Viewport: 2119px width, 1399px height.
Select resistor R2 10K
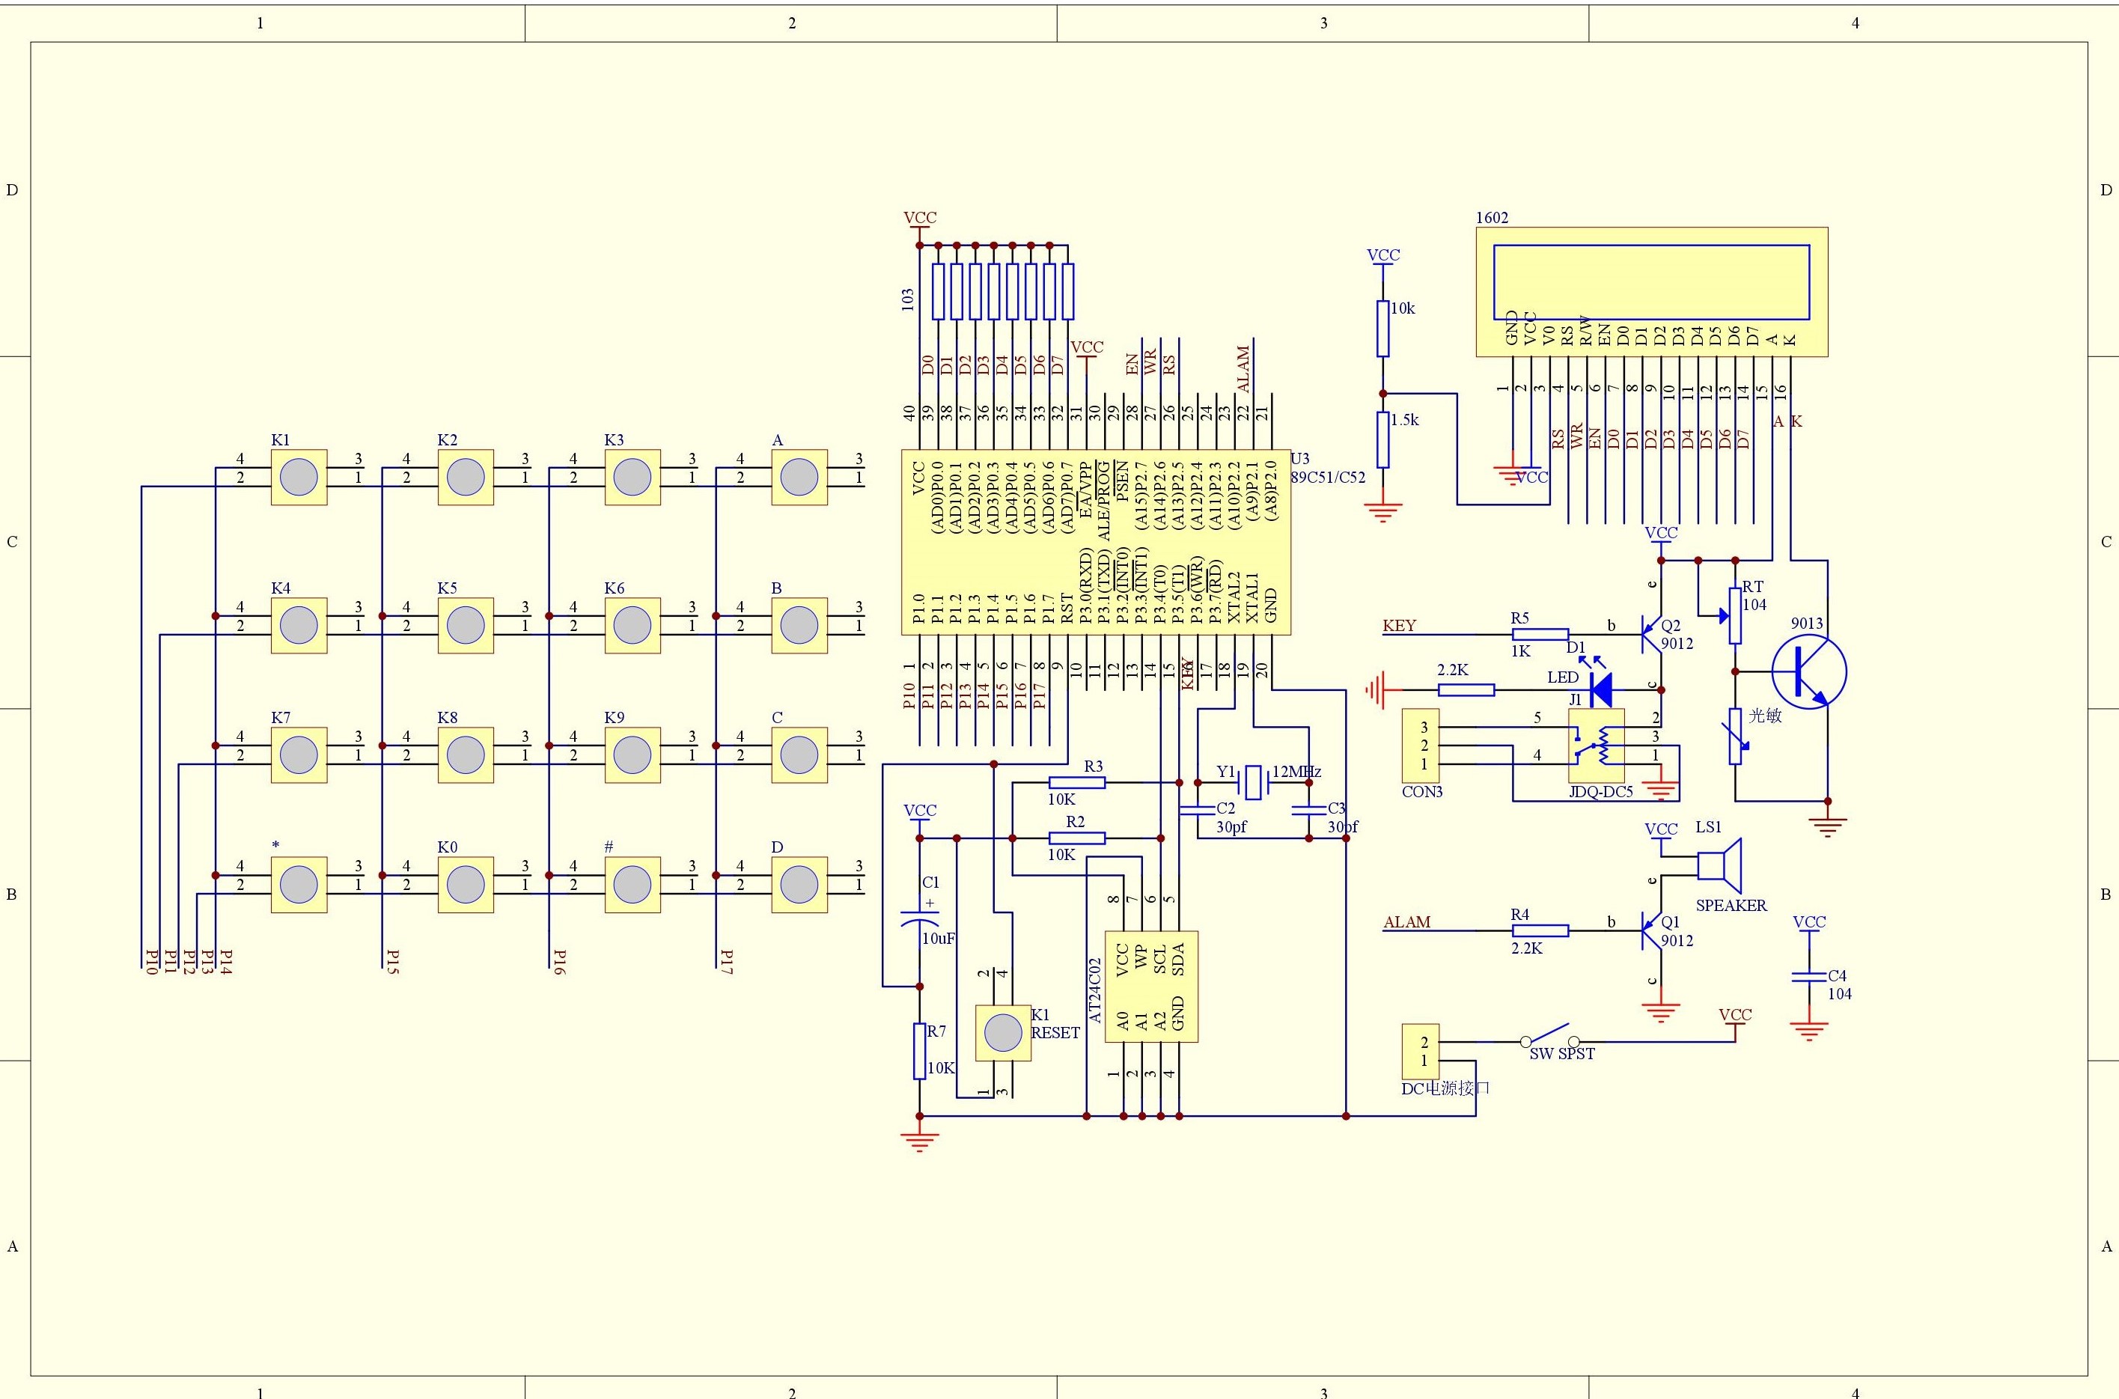coord(1077,838)
